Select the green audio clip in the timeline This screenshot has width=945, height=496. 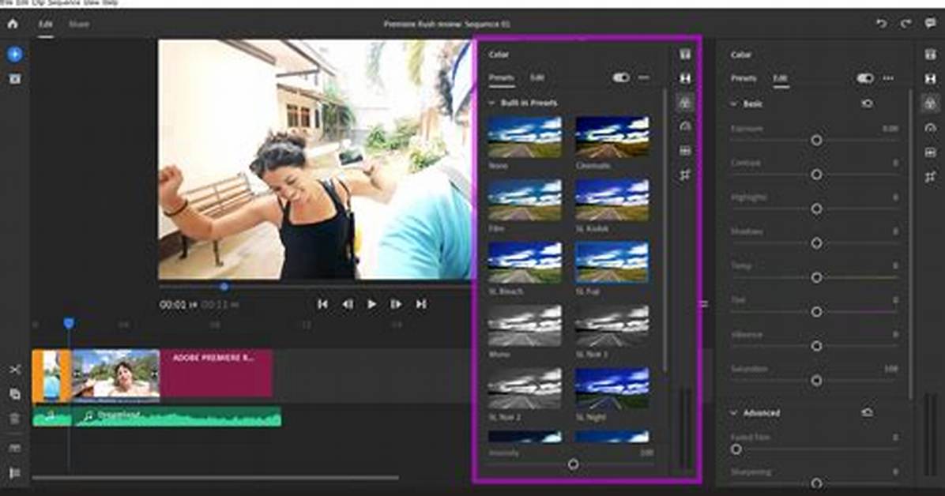point(156,416)
